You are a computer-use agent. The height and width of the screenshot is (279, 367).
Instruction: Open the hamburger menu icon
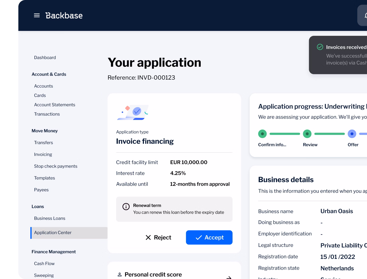point(37,15)
